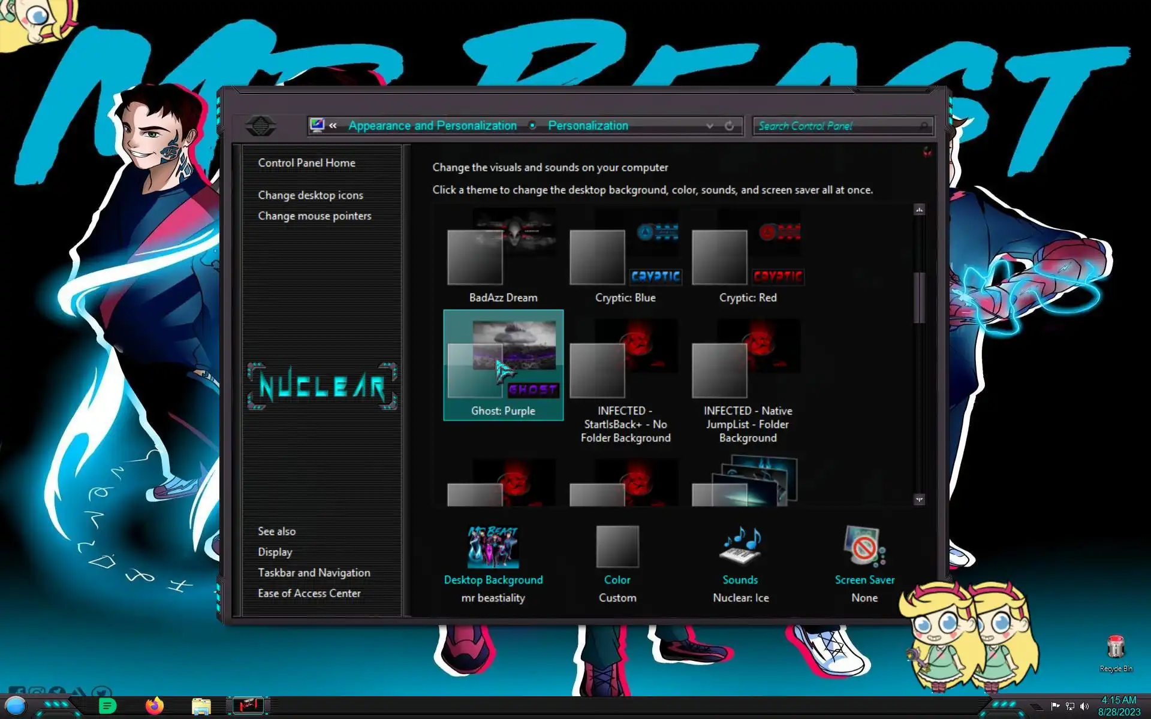Navigate to Appearance and Personalization breadcrumb

(x=432, y=126)
